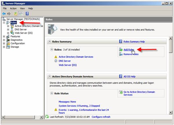Click the Up one level toolbar icon

point(15,14)
